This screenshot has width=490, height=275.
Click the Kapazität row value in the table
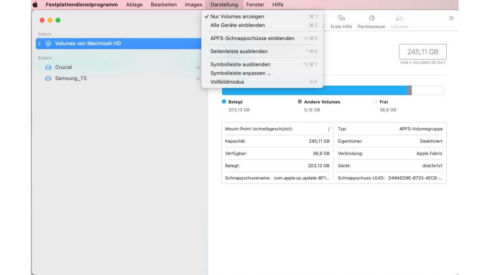319,141
